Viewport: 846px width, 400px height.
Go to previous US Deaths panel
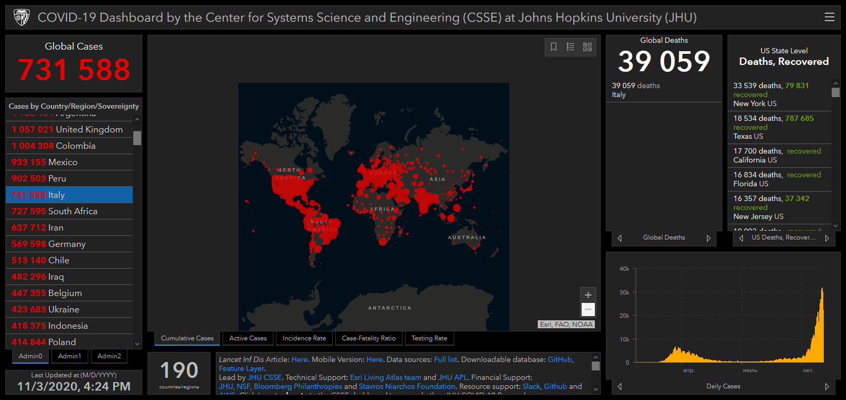[x=741, y=238]
